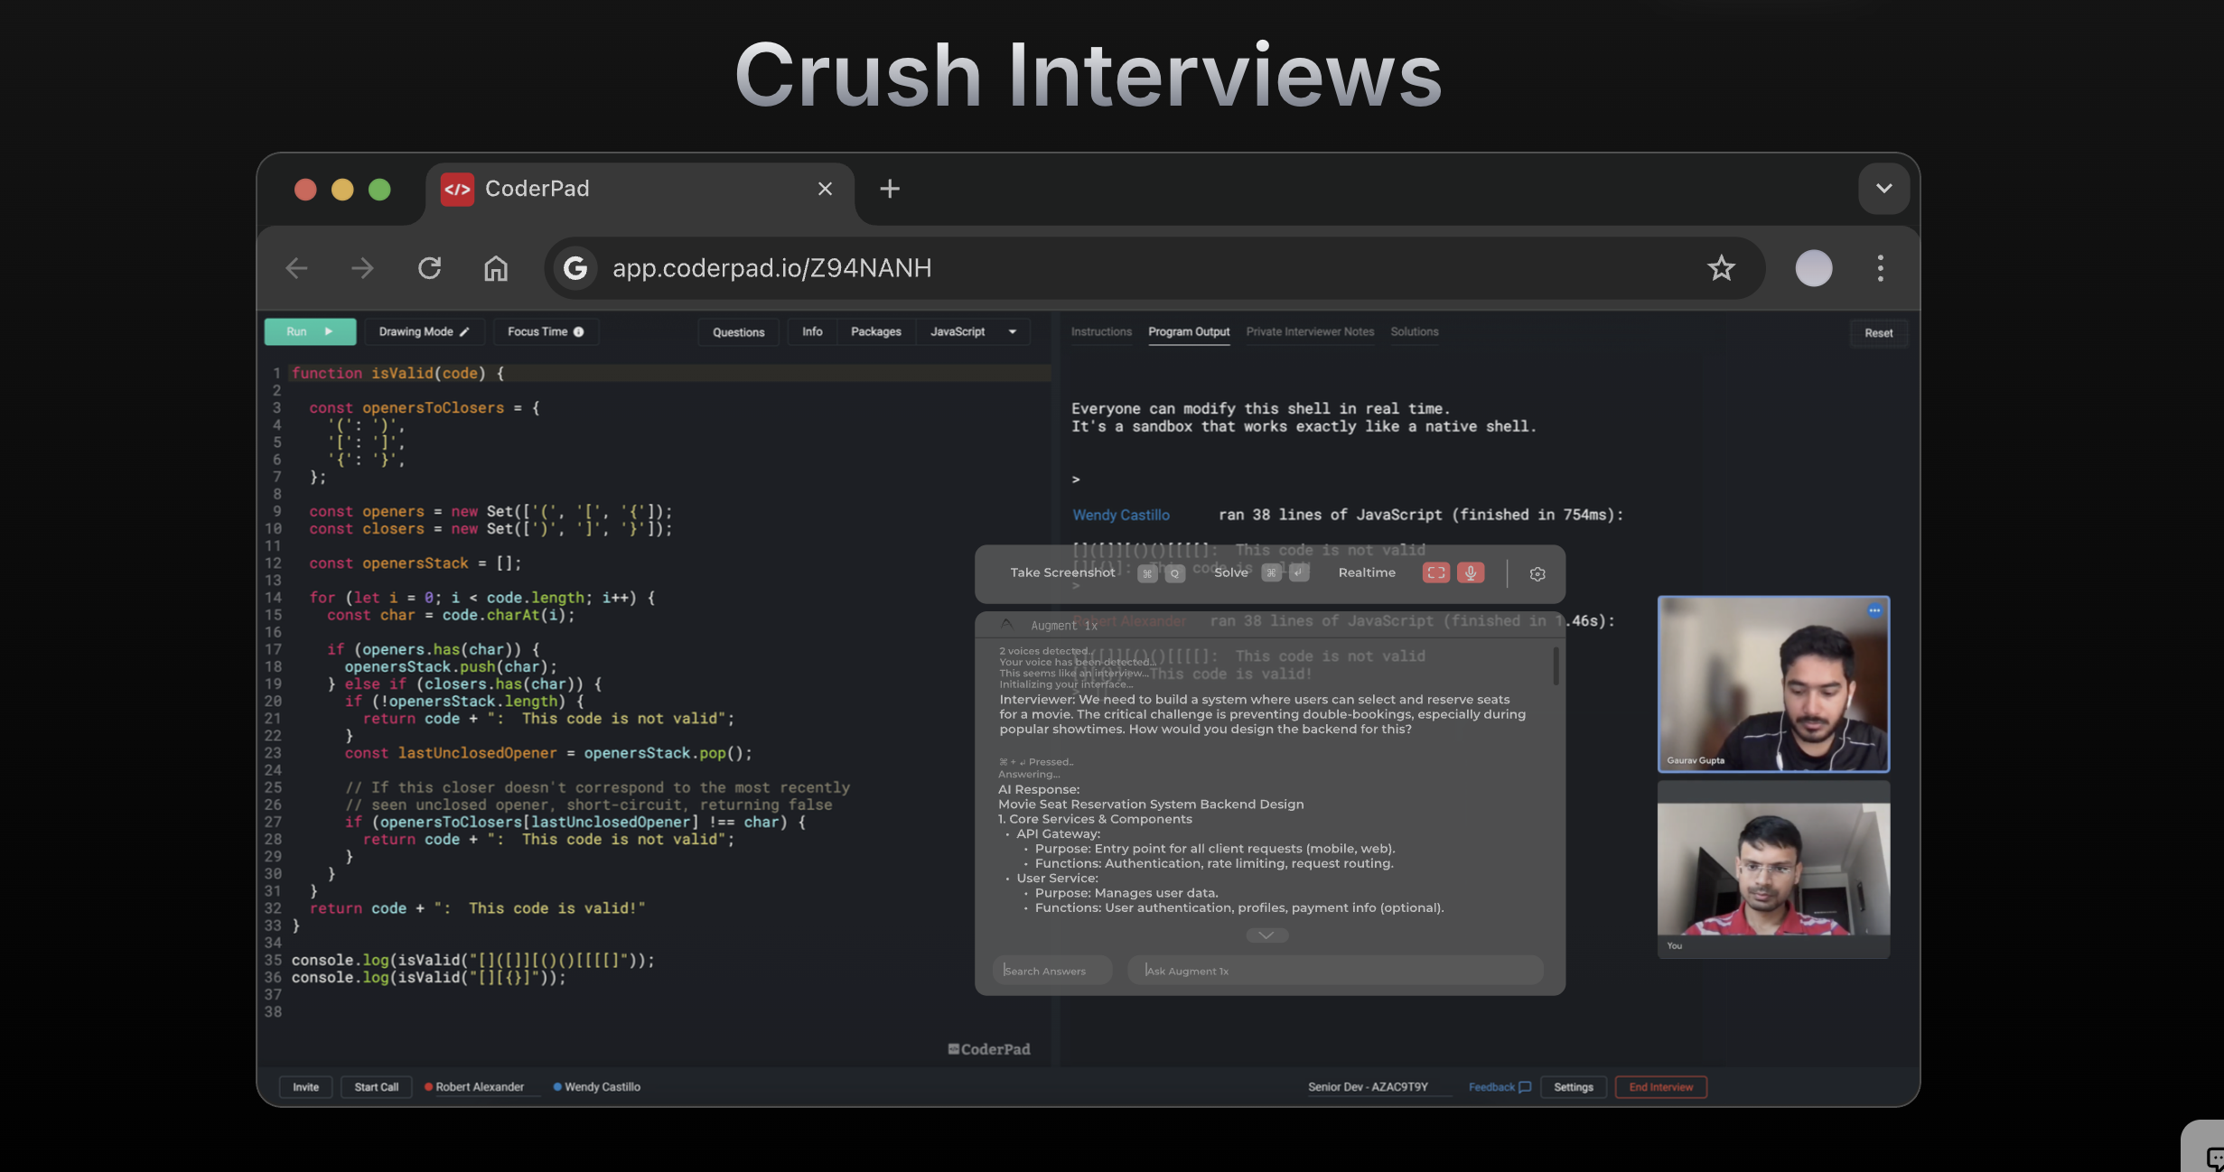This screenshot has height=1172, width=2224.
Task: Reset the program output
Action: [x=1878, y=332]
